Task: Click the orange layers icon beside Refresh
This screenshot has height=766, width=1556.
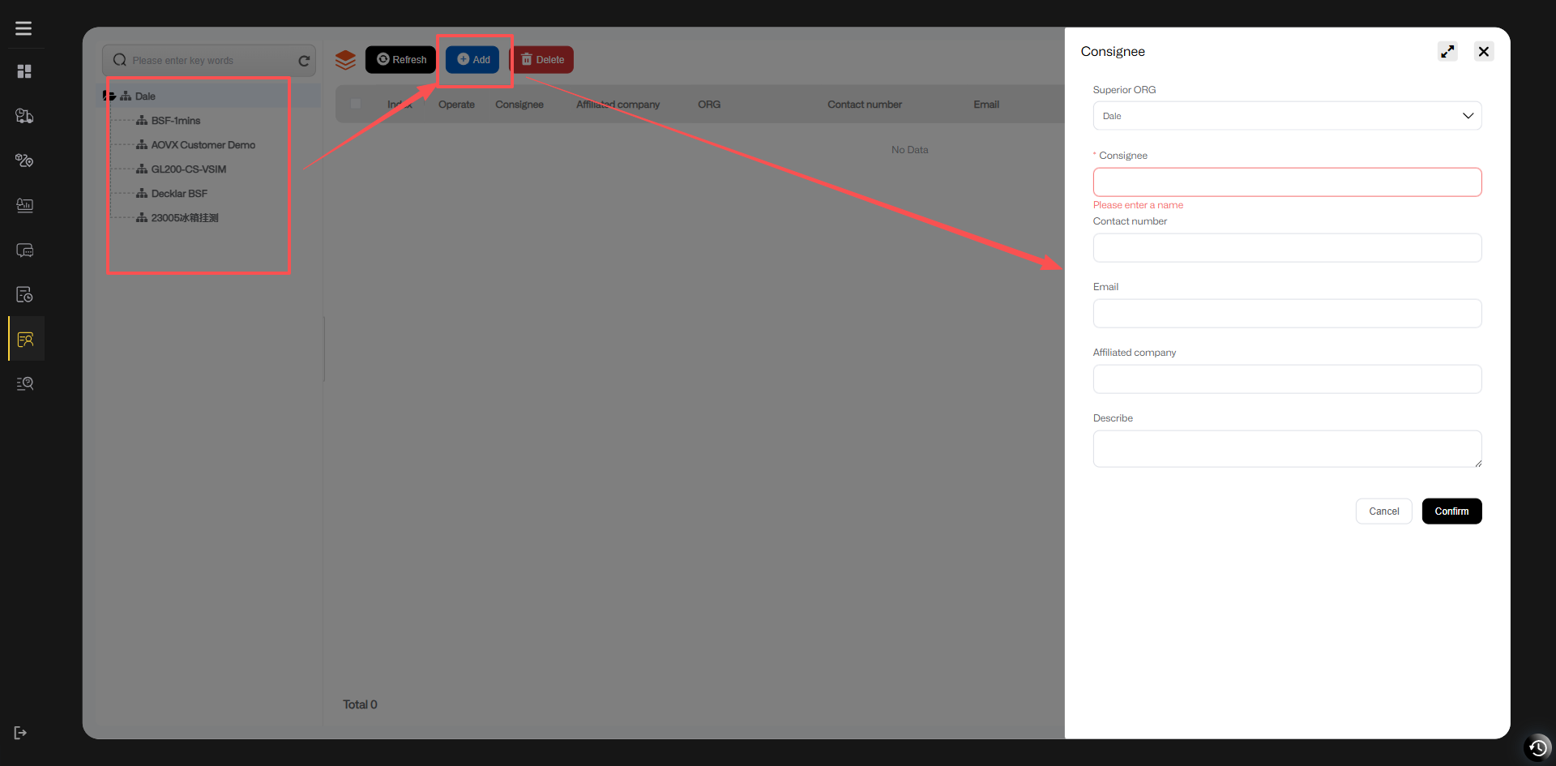Action: click(x=345, y=60)
